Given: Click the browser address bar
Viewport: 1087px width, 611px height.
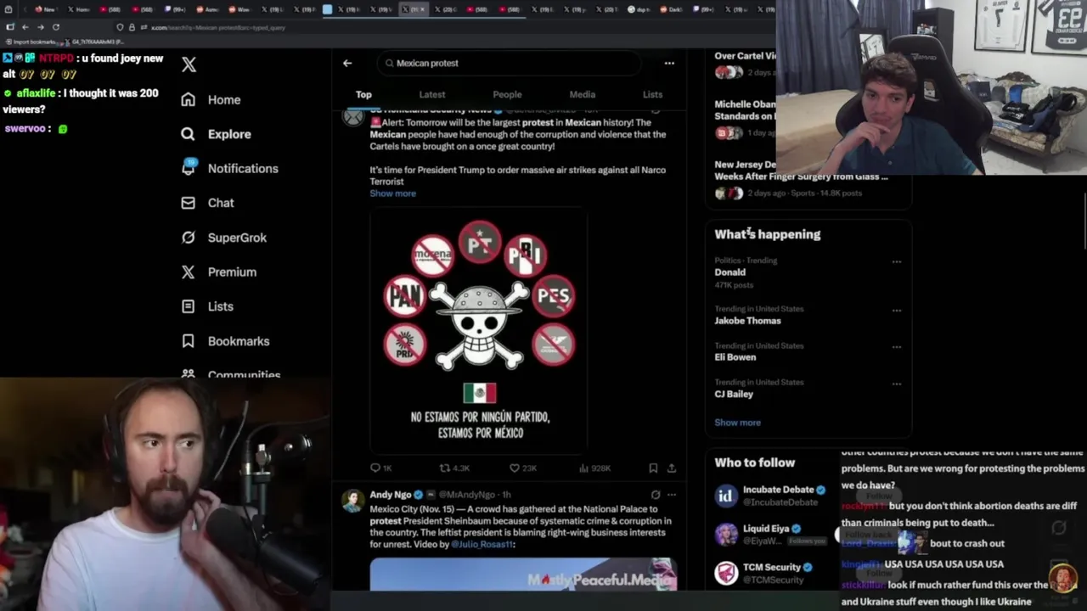Looking at the screenshot, I should pyautogui.click(x=425, y=27).
